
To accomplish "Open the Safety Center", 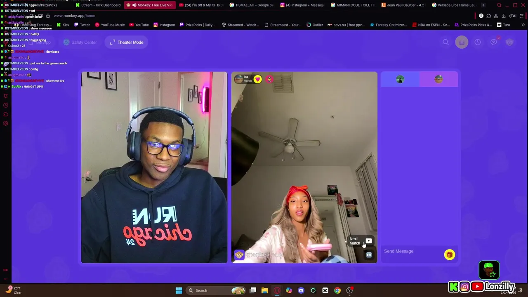I will coord(80,42).
